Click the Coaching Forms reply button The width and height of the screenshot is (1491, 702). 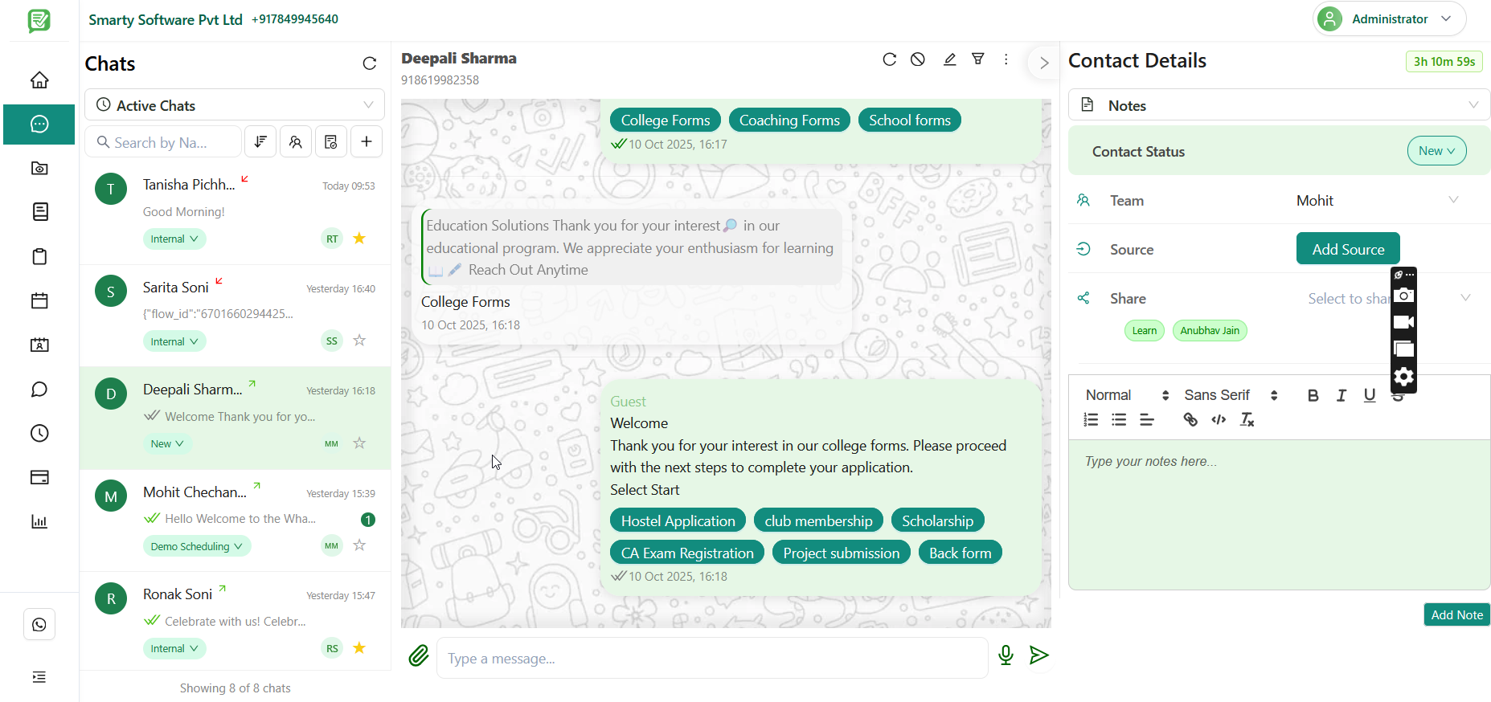coord(789,120)
